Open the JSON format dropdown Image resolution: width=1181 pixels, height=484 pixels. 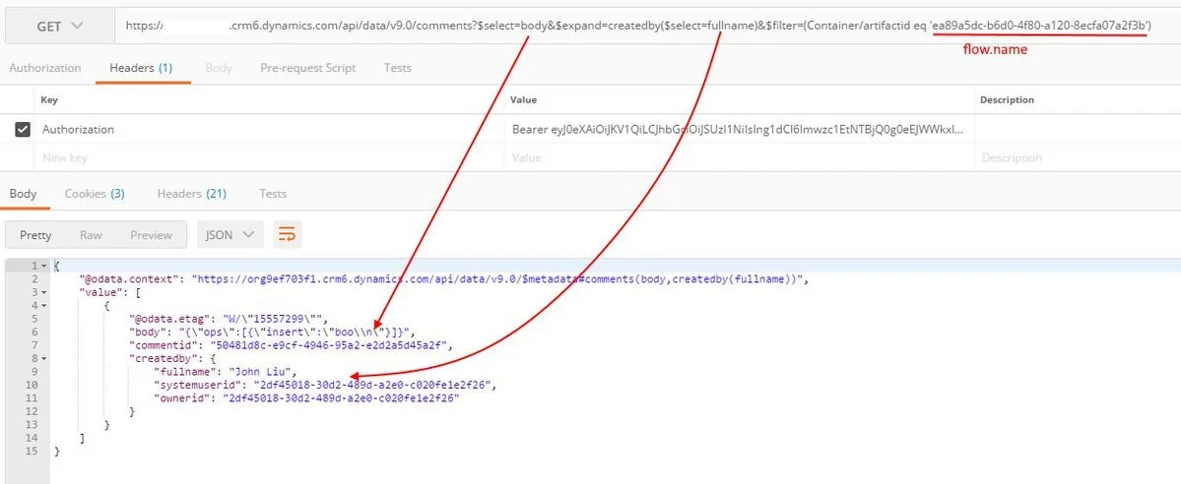point(230,235)
